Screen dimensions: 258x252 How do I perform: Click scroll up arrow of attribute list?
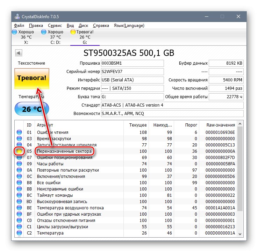[x=240, y=124]
